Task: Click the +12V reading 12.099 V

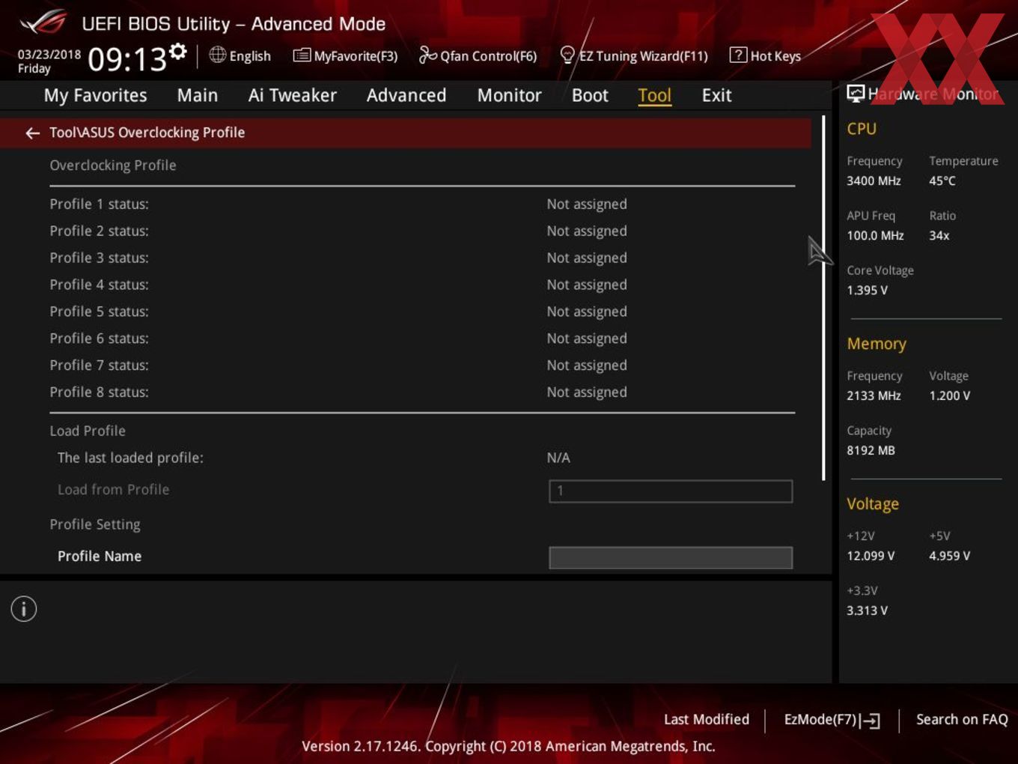Action: pos(871,556)
